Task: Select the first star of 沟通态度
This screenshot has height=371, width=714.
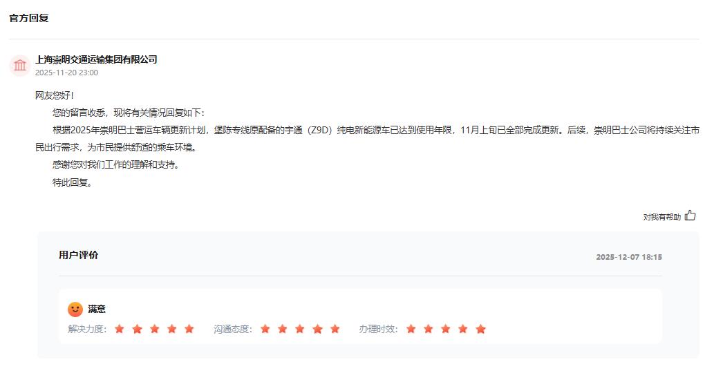Action: click(x=265, y=329)
